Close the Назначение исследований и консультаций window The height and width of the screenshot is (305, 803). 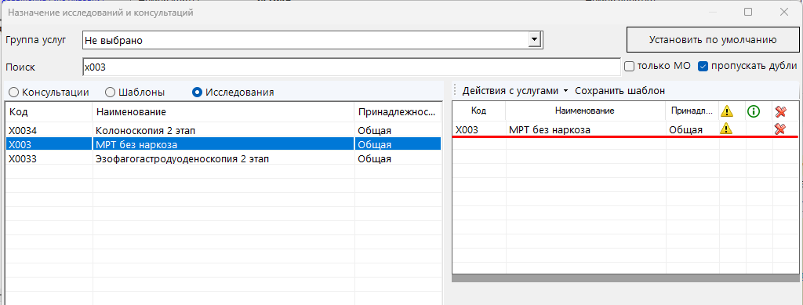click(x=783, y=12)
